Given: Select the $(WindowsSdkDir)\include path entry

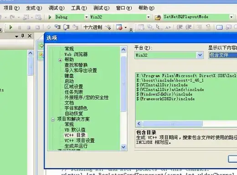Looking at the screenshot, I should tap(164, 94).
